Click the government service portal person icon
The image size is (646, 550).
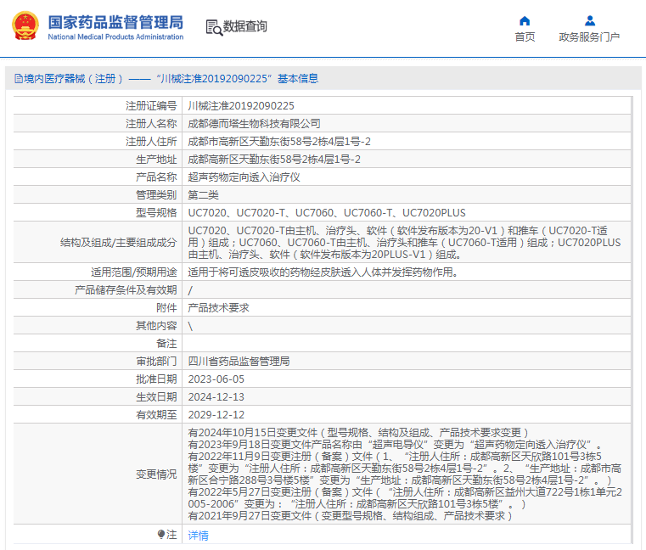pos(590,20)
